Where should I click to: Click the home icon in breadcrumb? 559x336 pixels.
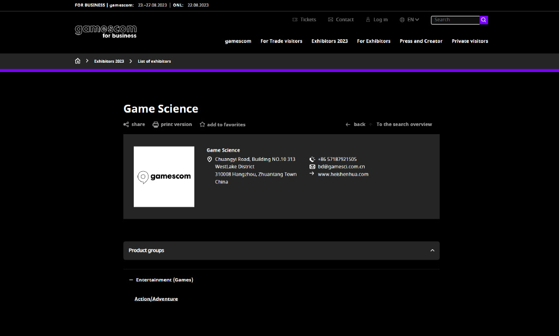(x=78, y=61)
